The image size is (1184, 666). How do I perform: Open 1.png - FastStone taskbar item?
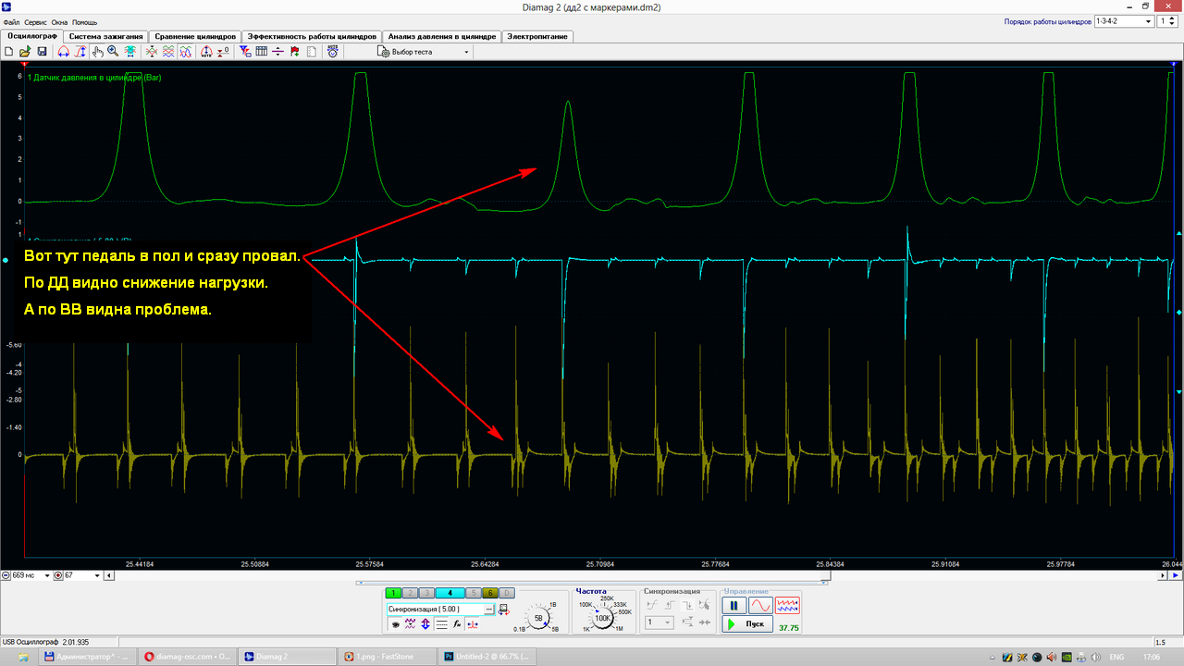(x=386, y=656)
